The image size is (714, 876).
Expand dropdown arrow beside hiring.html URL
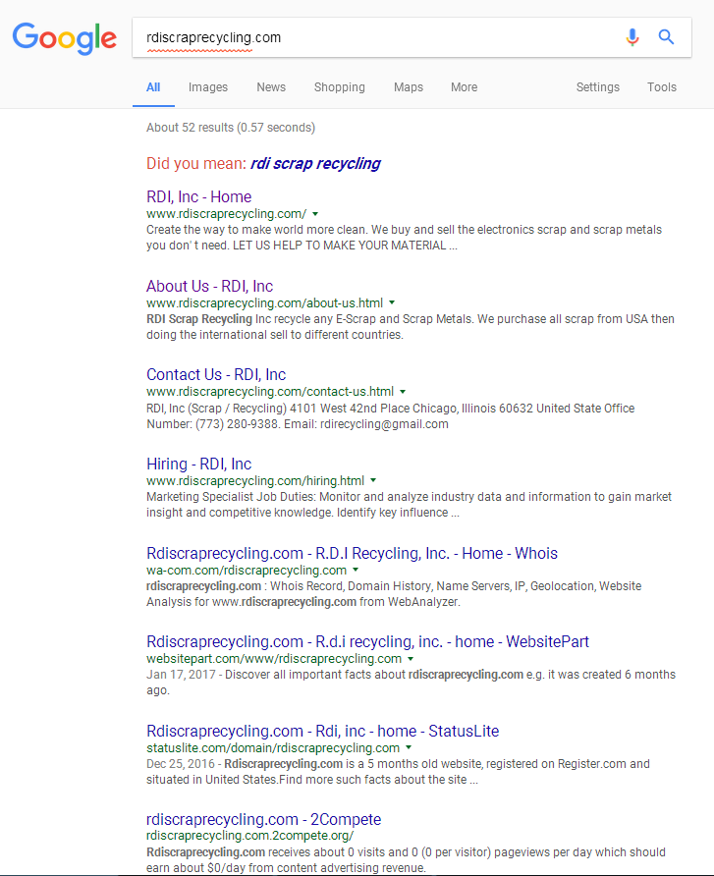[x=373, y=480]
